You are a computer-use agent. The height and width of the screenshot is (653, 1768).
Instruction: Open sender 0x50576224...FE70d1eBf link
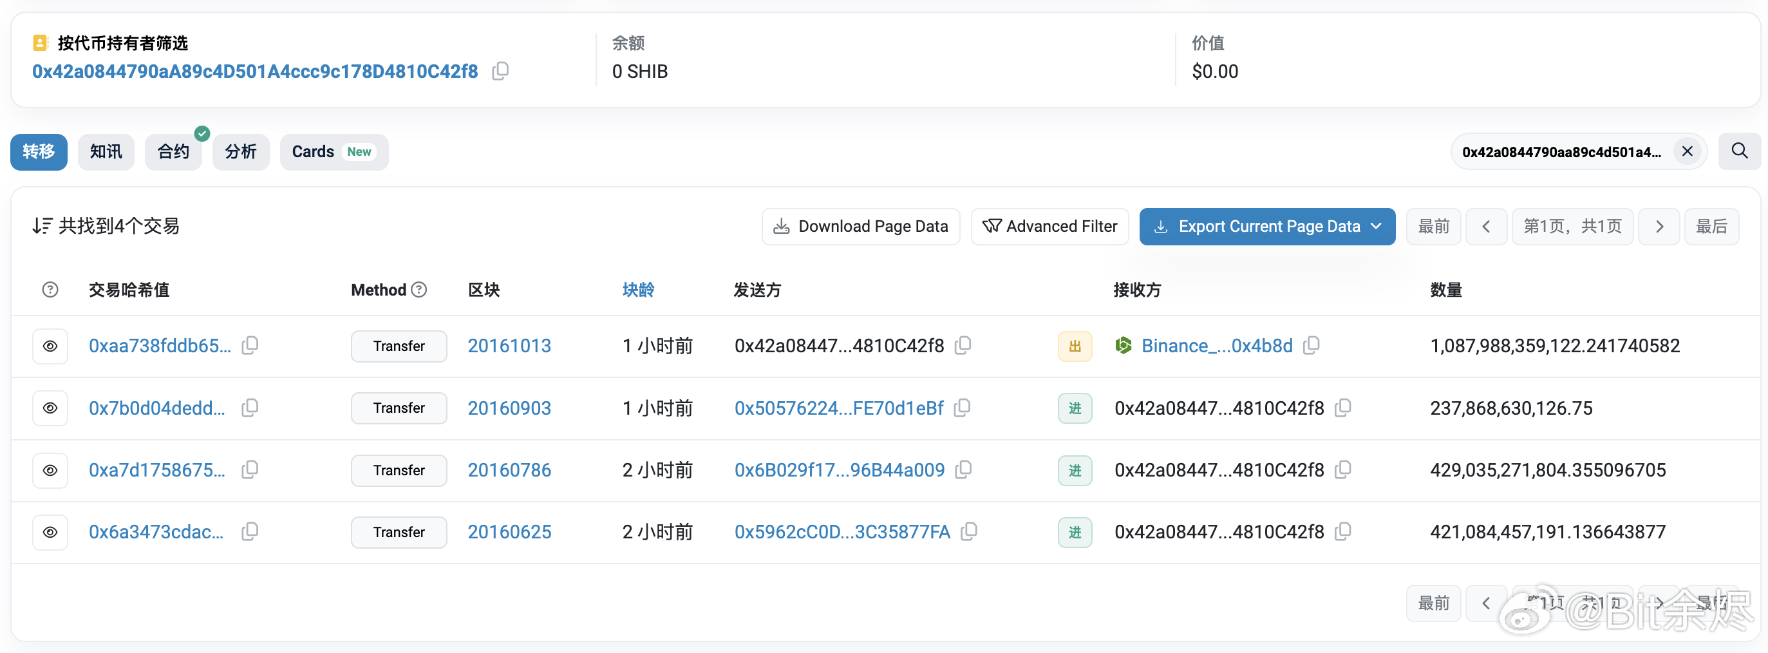coord(839,408)
